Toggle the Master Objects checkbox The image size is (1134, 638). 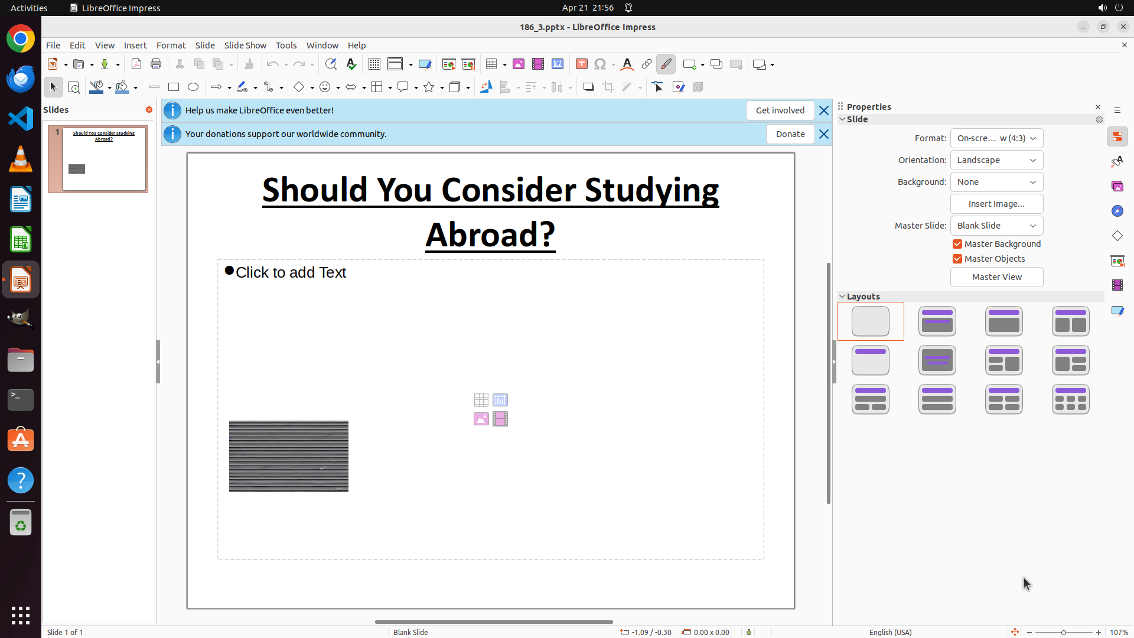tap(957, 259)
